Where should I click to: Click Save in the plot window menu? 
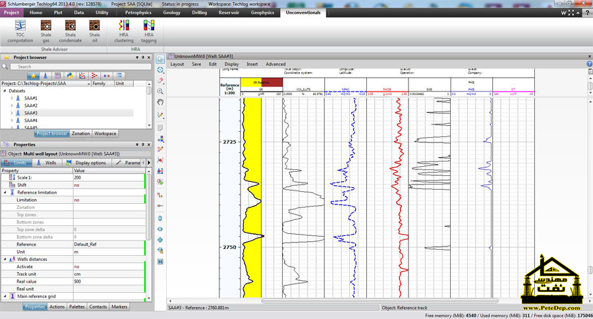196,65
